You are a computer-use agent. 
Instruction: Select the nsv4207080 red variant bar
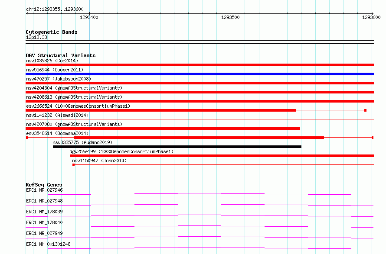point(163,129)
